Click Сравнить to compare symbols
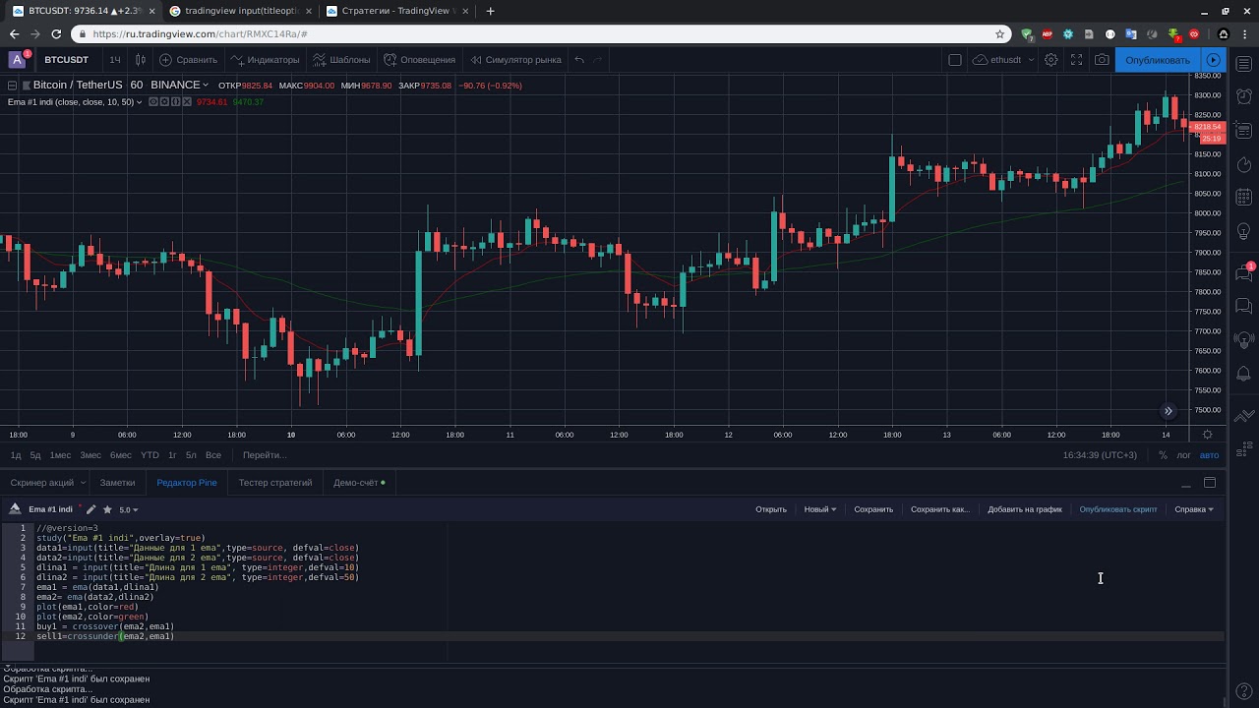The height and width of the screenshot is (708, 1259). pyautogui.click(x=189, y=60)
